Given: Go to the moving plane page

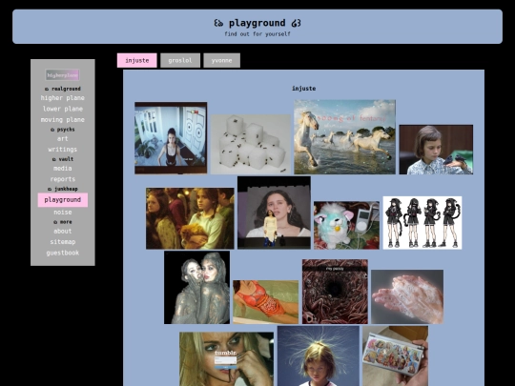Looking at the screenshot, I should [x=62, y=119].
